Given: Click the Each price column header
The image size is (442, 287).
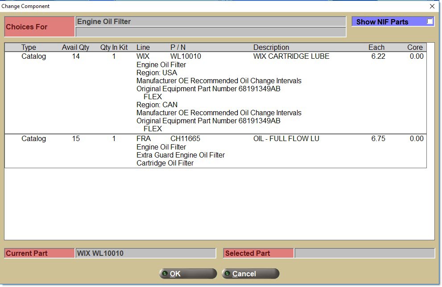Looking at the screenshot, I should pos(376,48).
